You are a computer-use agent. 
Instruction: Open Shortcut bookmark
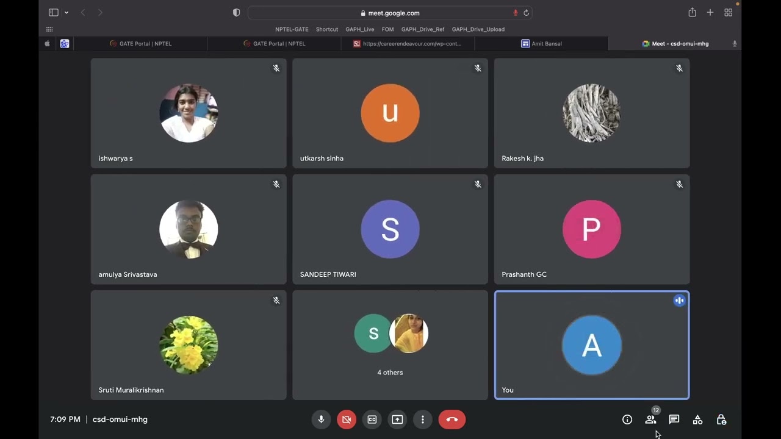327,29
